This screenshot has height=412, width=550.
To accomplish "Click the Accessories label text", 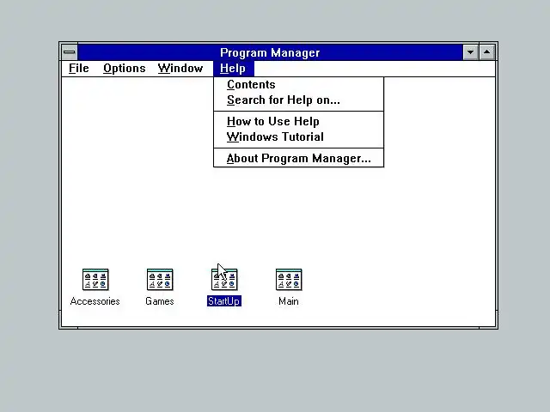I will [95, 301].
